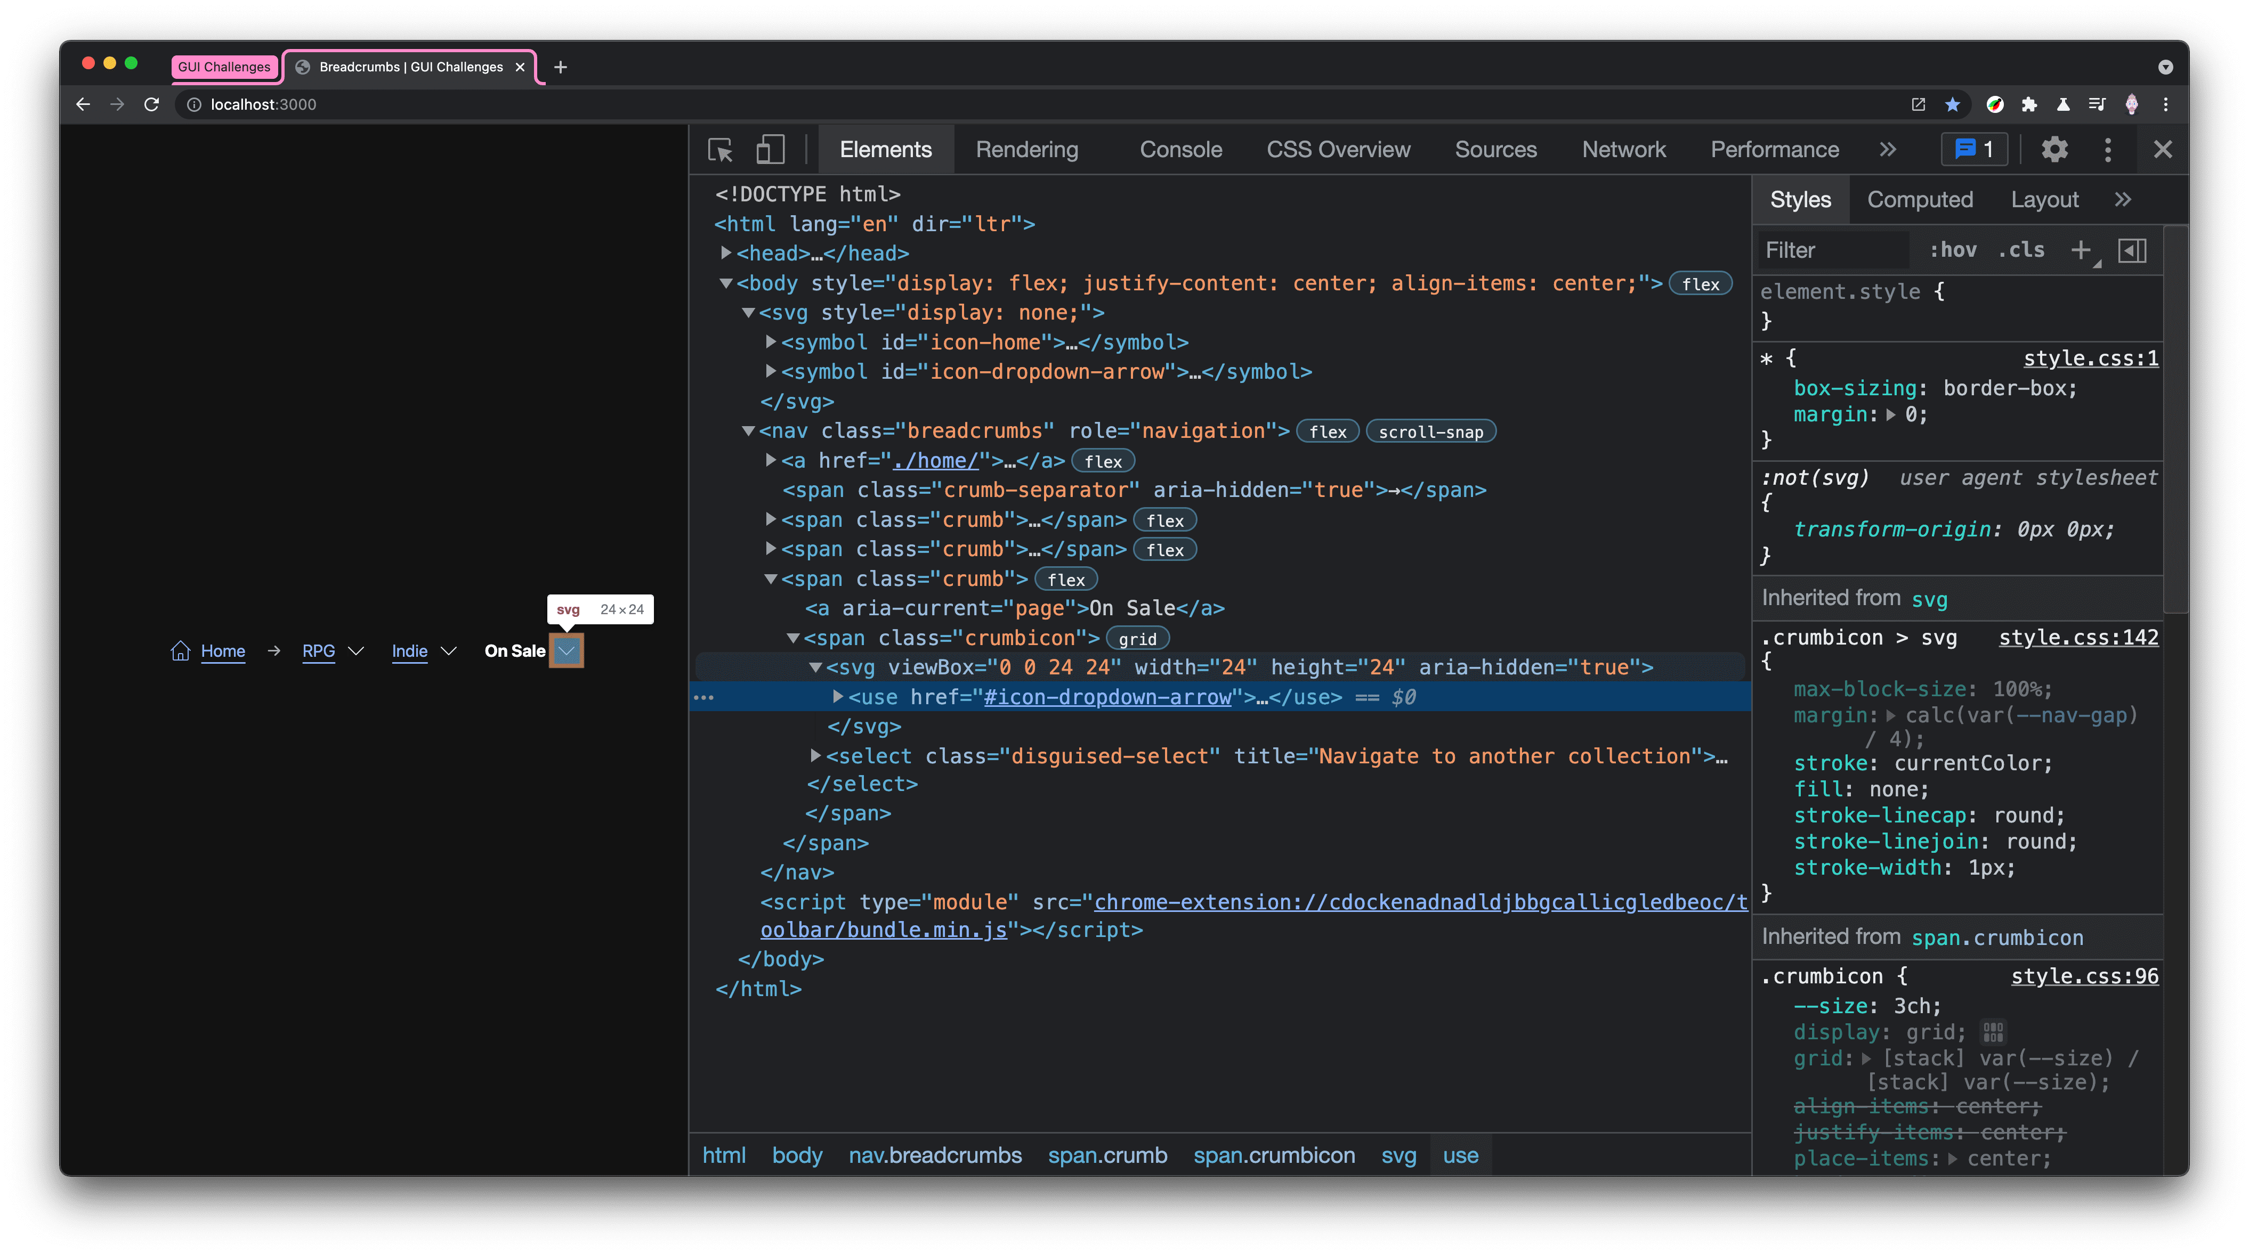Click the Computed styles tab
2249x1255 pixels.
(1920, 199)
